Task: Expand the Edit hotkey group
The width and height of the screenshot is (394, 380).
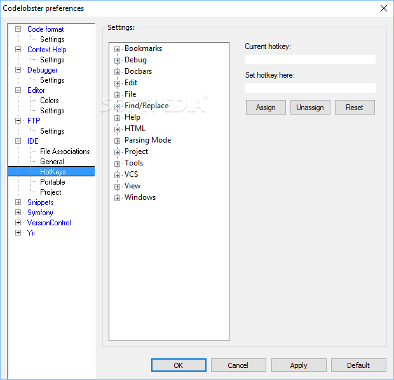Action: [117, 83]
